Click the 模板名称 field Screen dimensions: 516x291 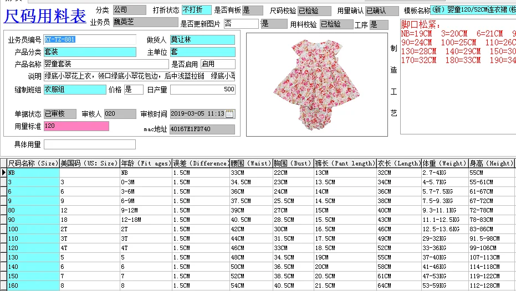(x=473, y=10)
